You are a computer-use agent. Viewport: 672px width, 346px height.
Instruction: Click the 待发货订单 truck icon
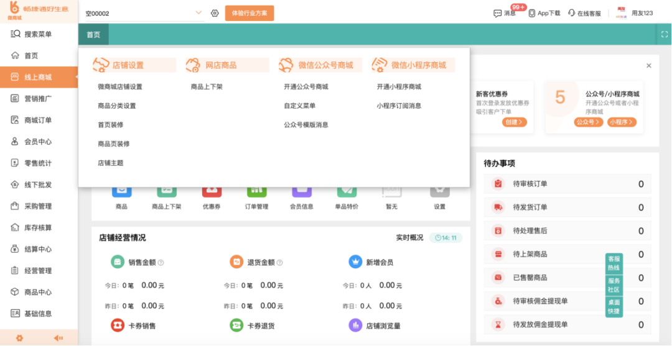[498, 207]
